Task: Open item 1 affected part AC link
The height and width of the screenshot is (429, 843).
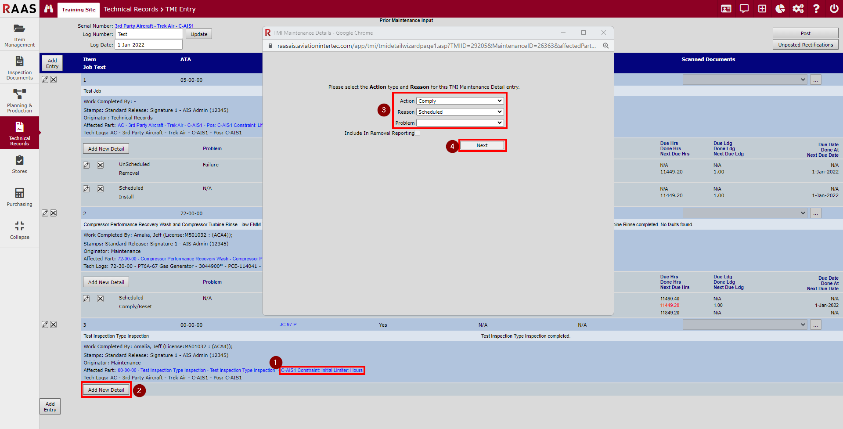Action: (190, 125)
